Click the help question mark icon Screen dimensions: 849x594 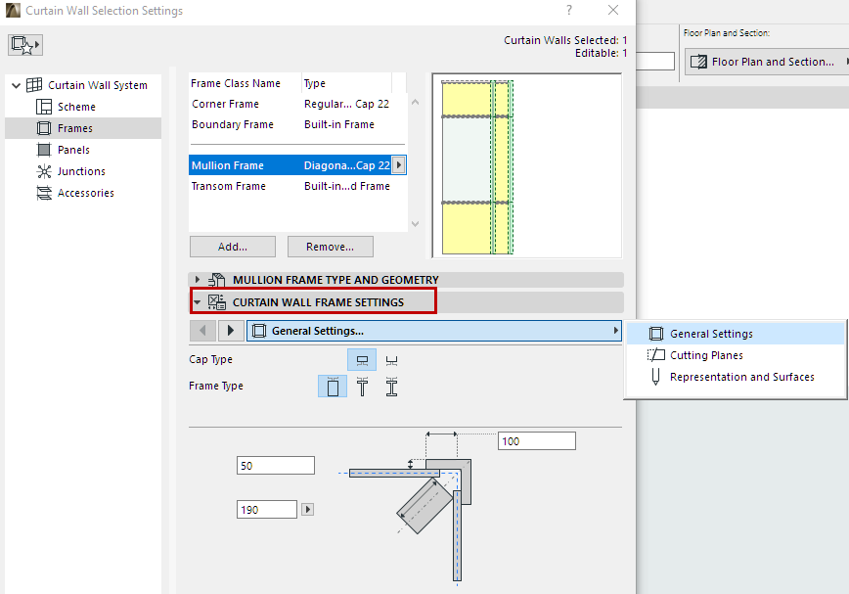[569, 10]
